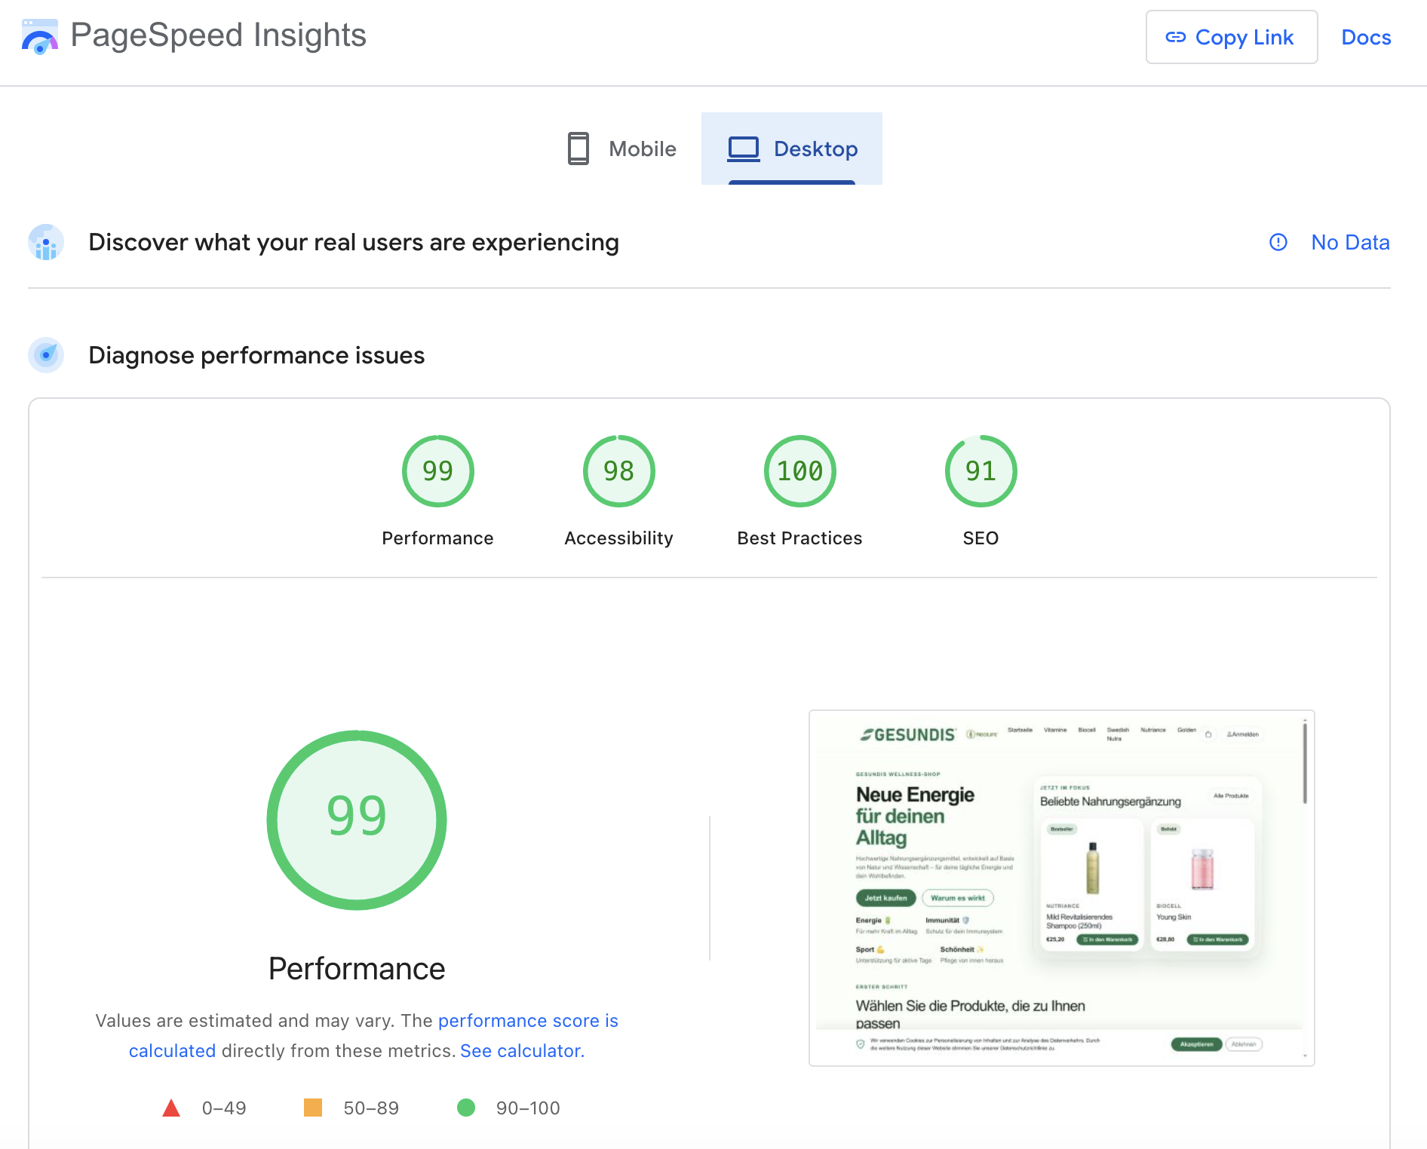1427x1149 pixels.
Task: Click the red triangle 0–49 legend icon
Action: (171, 1108)
